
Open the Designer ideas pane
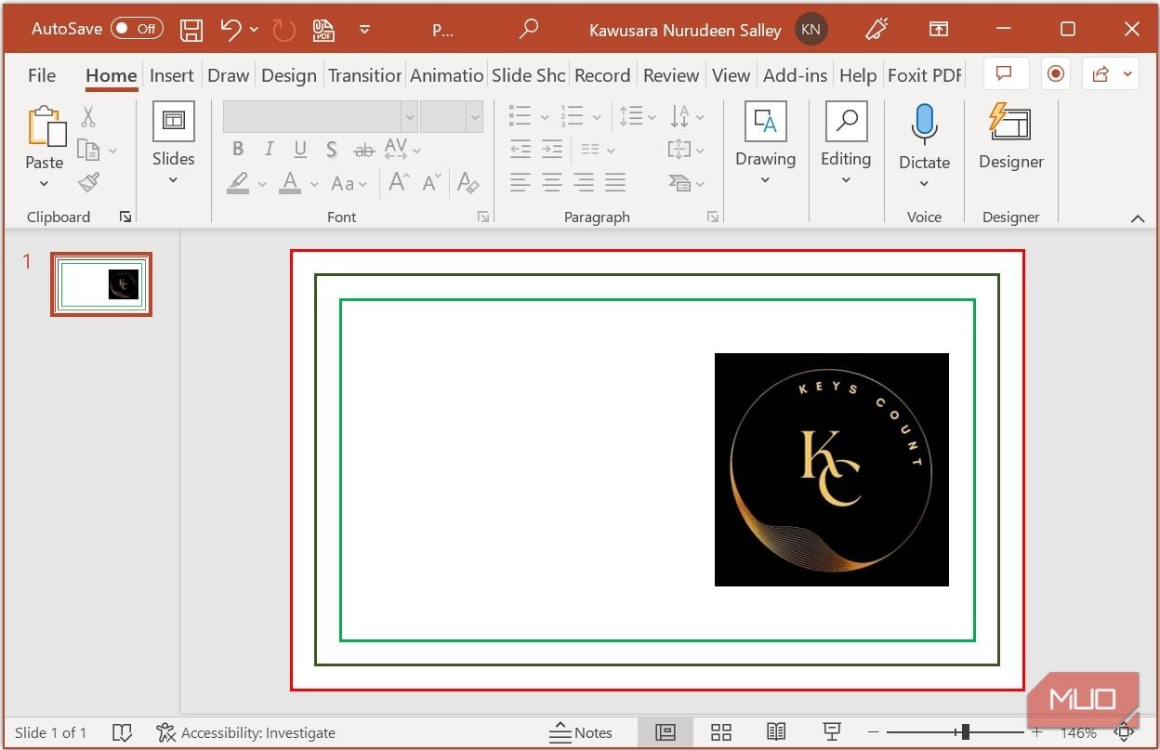click(1010, 137)
